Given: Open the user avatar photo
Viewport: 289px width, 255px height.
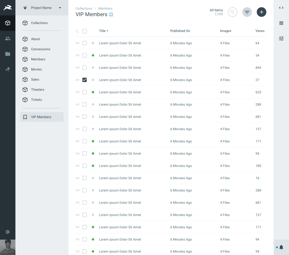Looking at the screenshot, I should [x=8, y=247].
